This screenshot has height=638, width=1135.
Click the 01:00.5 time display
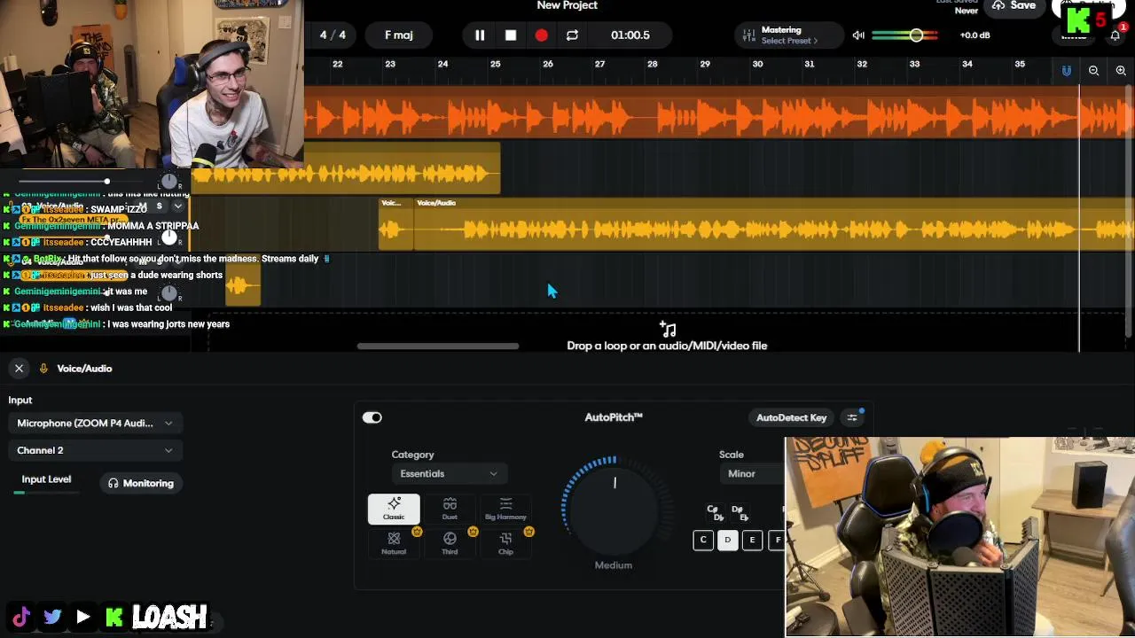tap(630, 35)
